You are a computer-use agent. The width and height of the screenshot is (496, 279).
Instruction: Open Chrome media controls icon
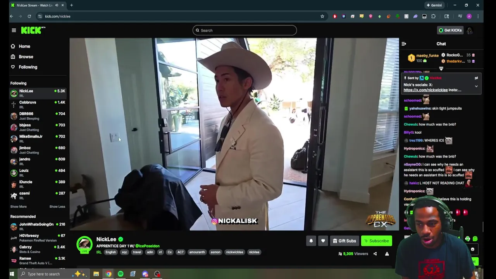[x=460, y=16]
